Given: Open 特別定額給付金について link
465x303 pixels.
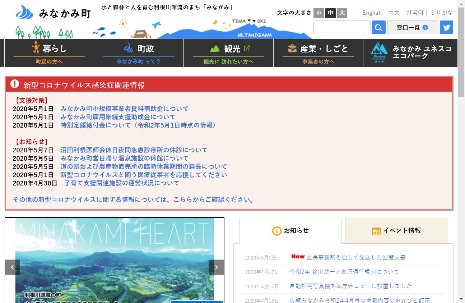Looking at the screenshot, I should [138, 125].
